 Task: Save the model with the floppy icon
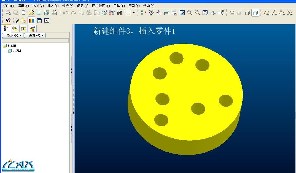tap(39, 13)
